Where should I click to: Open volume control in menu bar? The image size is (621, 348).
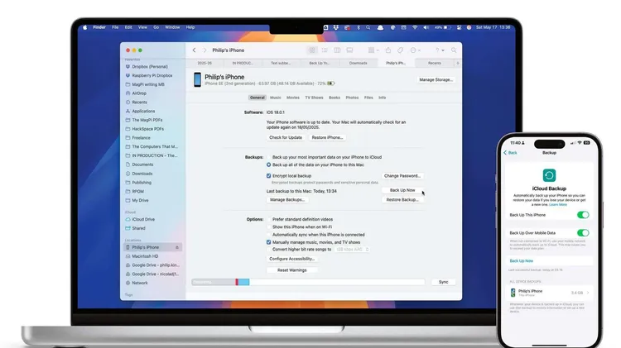tap(426, 27)
